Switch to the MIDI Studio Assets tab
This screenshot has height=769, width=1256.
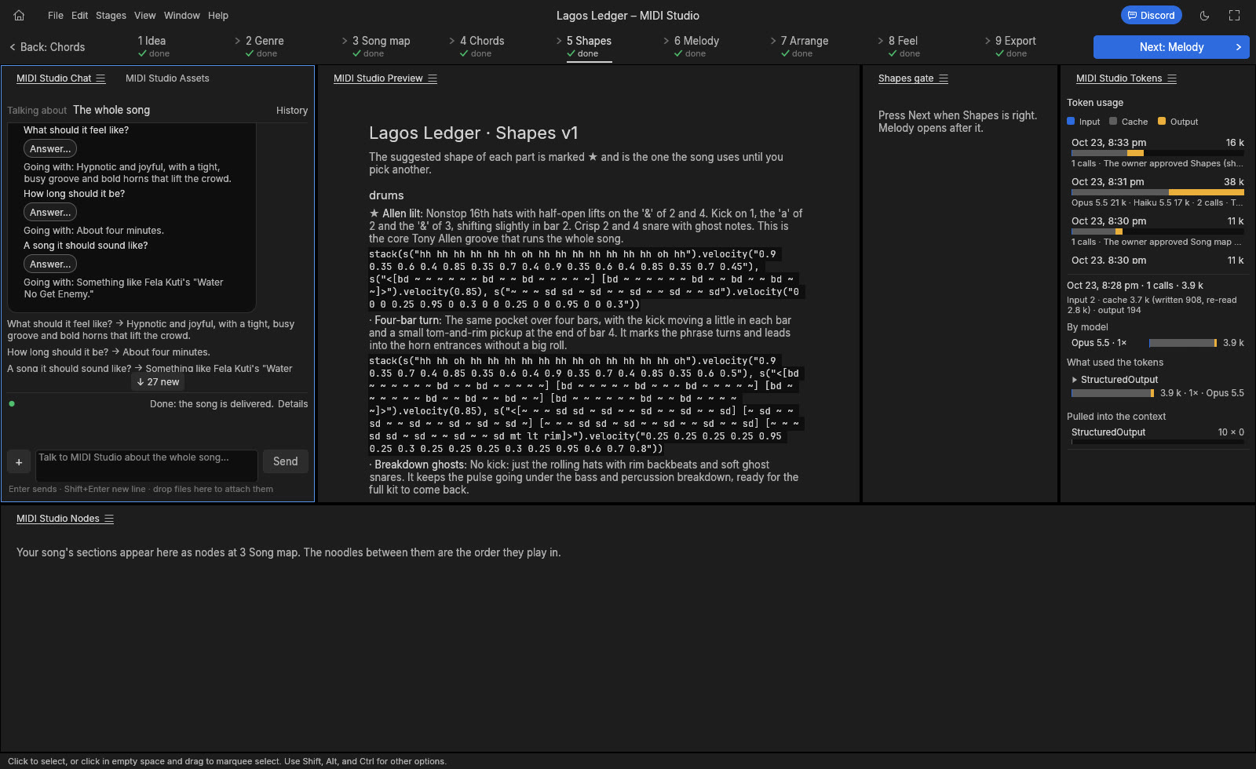167,78
